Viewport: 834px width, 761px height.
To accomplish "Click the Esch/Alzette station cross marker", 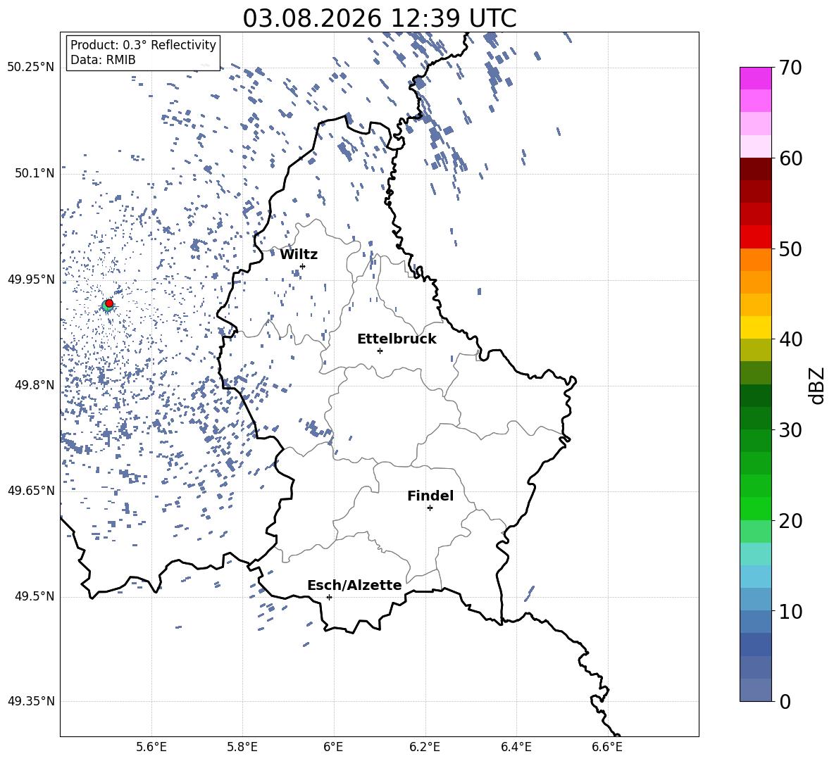I will (329, 597).
